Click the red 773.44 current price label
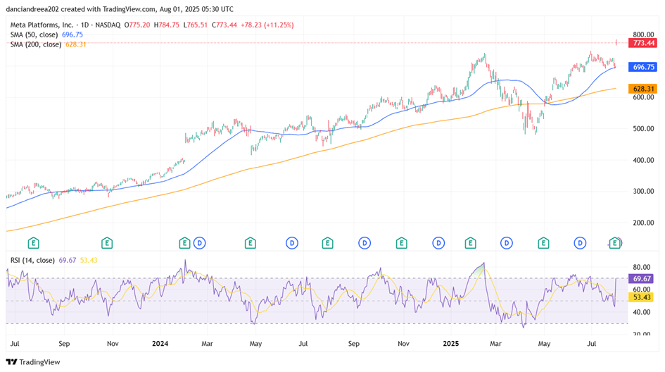This screenshot has height=372, width=665. point(645,43)
